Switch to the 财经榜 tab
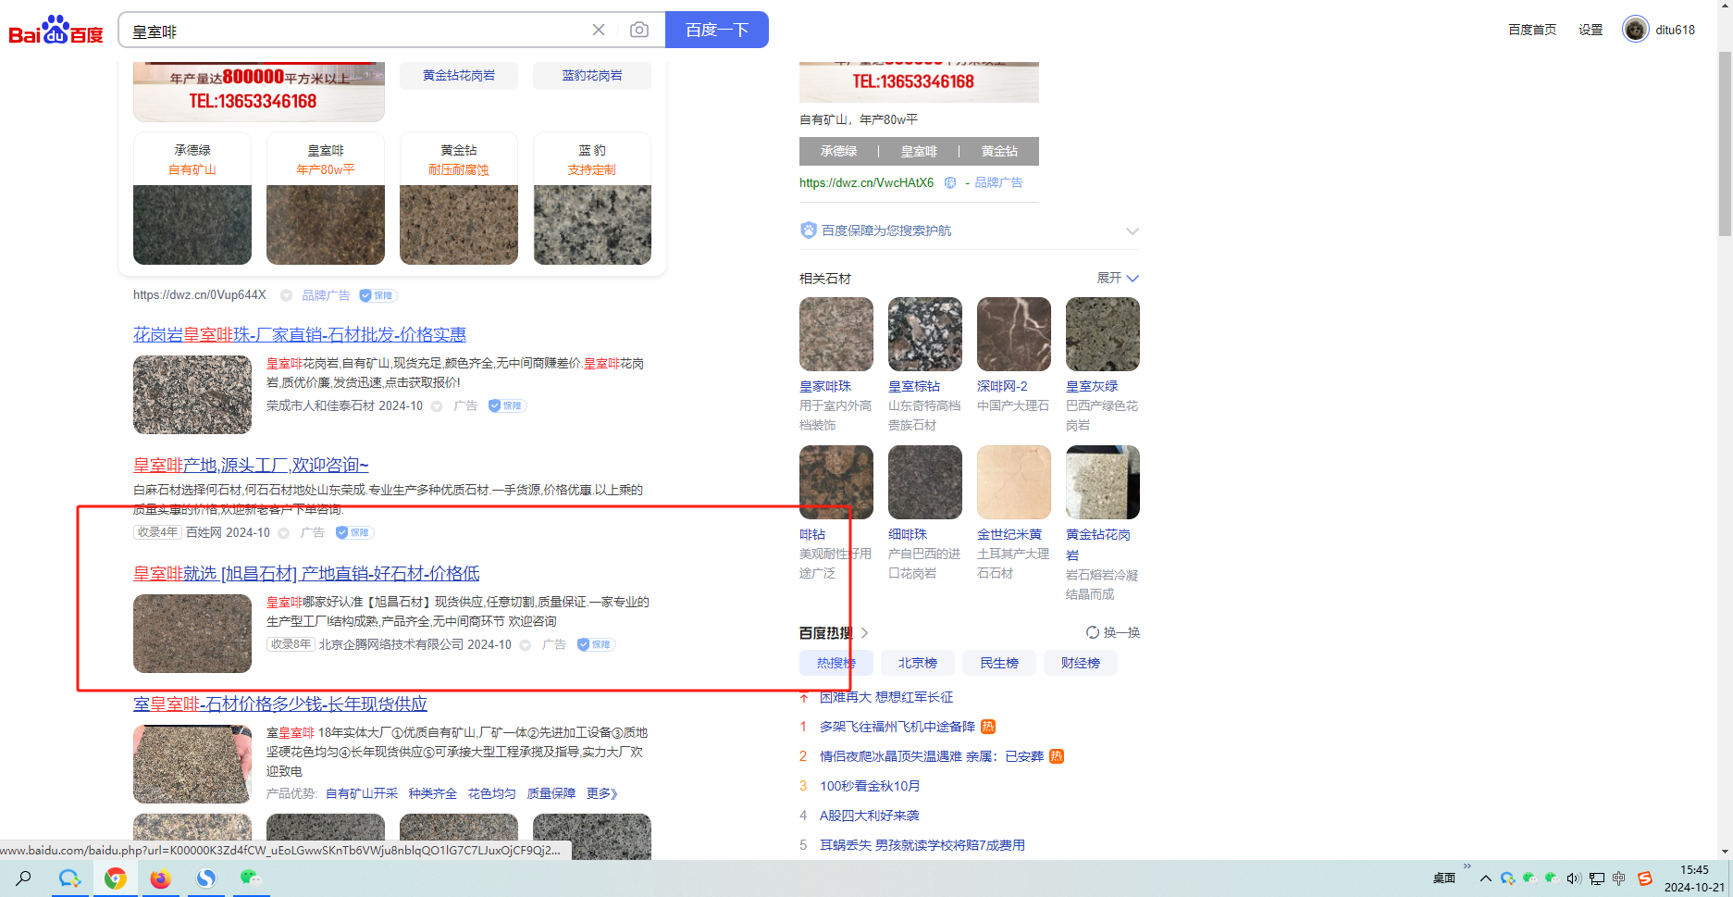Screen dimensions: 1733x897 (x=1081, y=663)
